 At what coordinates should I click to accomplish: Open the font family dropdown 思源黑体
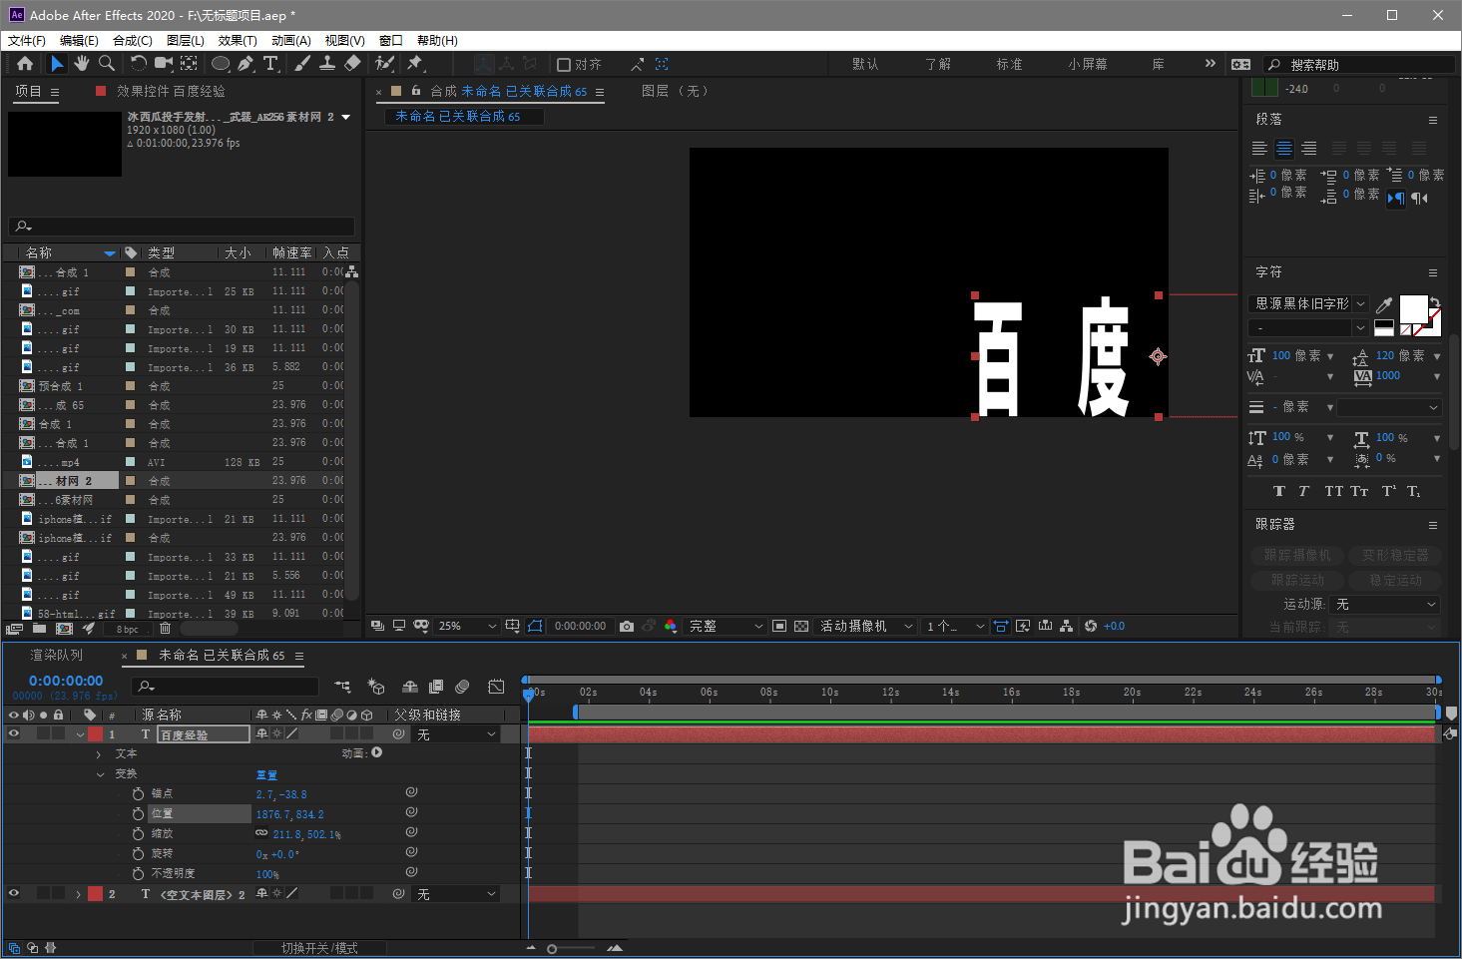coord(1308,303)
